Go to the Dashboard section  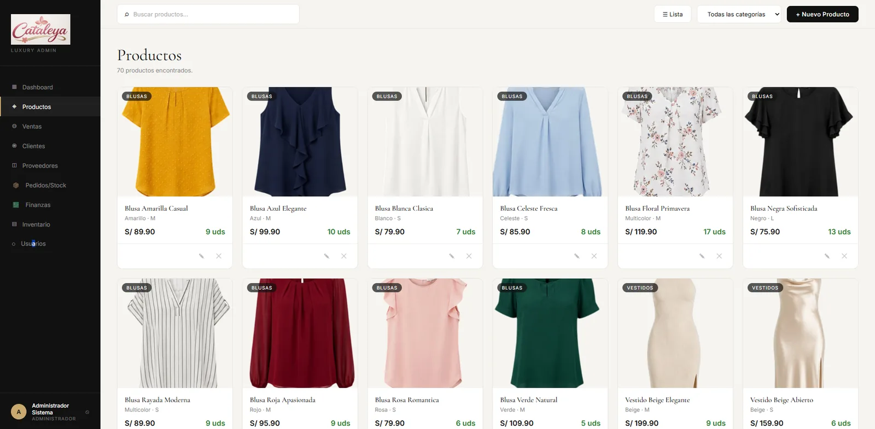coord(50,87)
